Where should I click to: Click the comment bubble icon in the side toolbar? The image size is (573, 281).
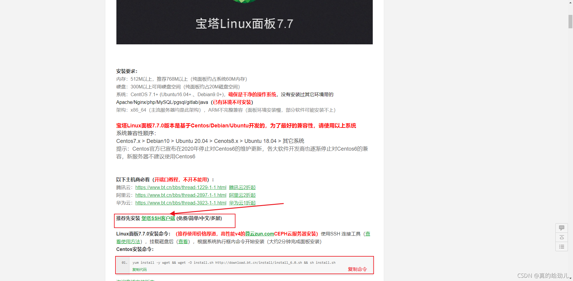click(x=561, y=228)
